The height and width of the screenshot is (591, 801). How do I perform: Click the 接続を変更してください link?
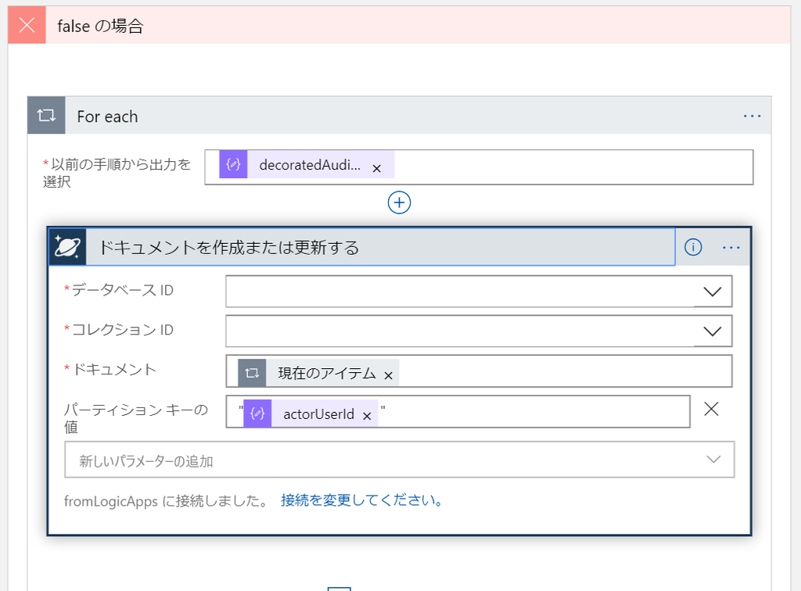pyautogui.click(x=361, y=500)
